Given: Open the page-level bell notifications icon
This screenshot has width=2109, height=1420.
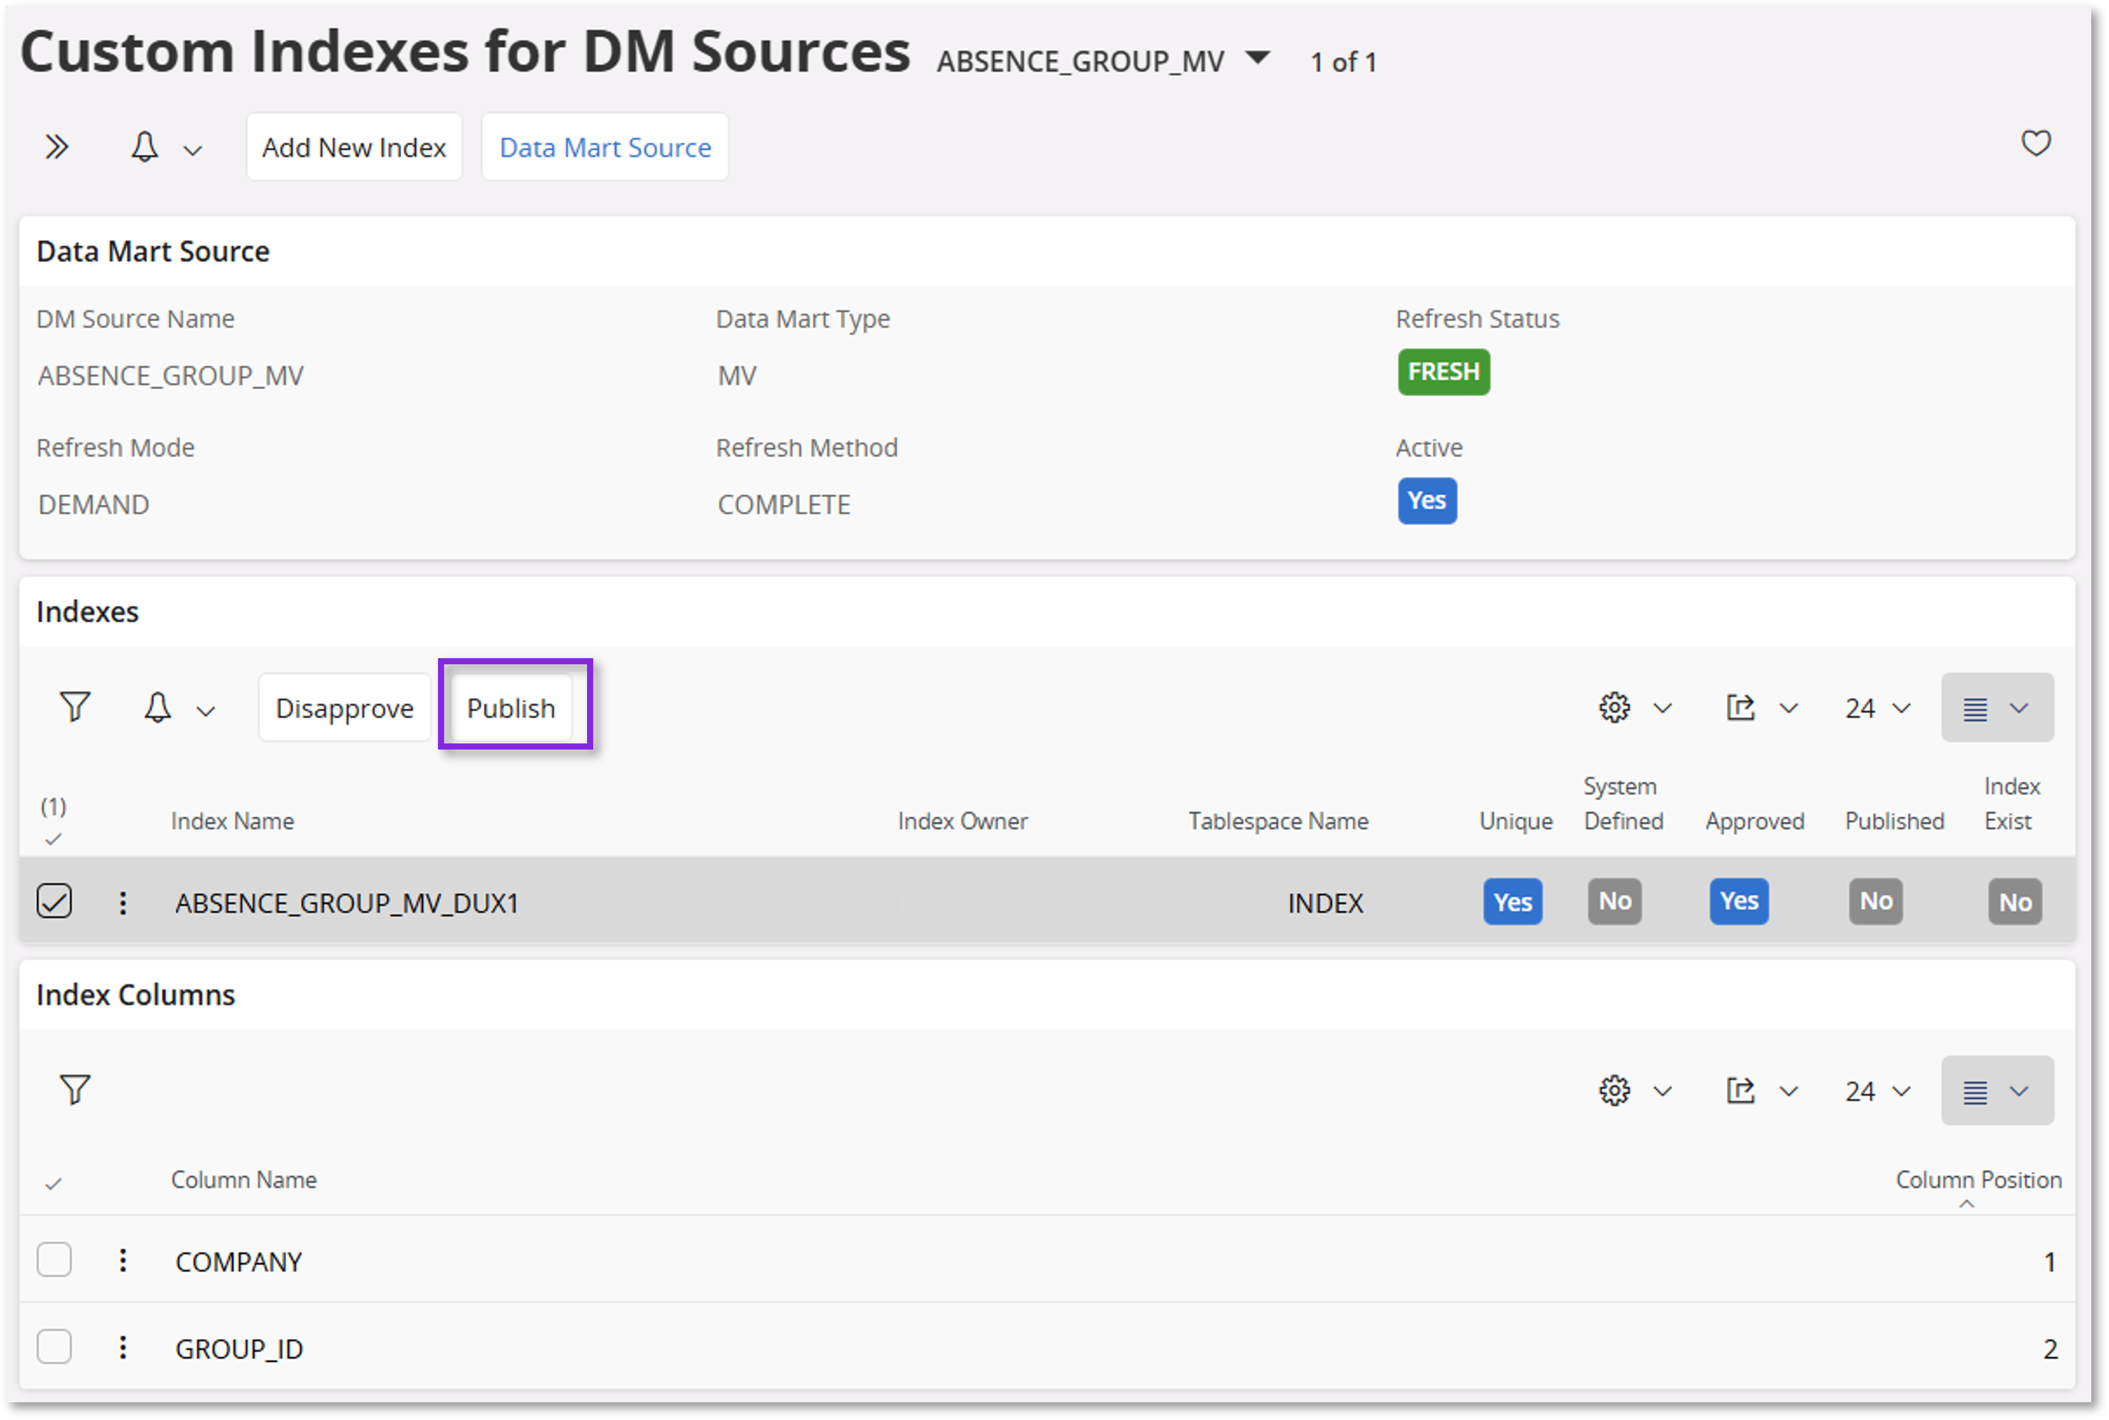Looking at the screenshot, I should click(x=145, y=147).
